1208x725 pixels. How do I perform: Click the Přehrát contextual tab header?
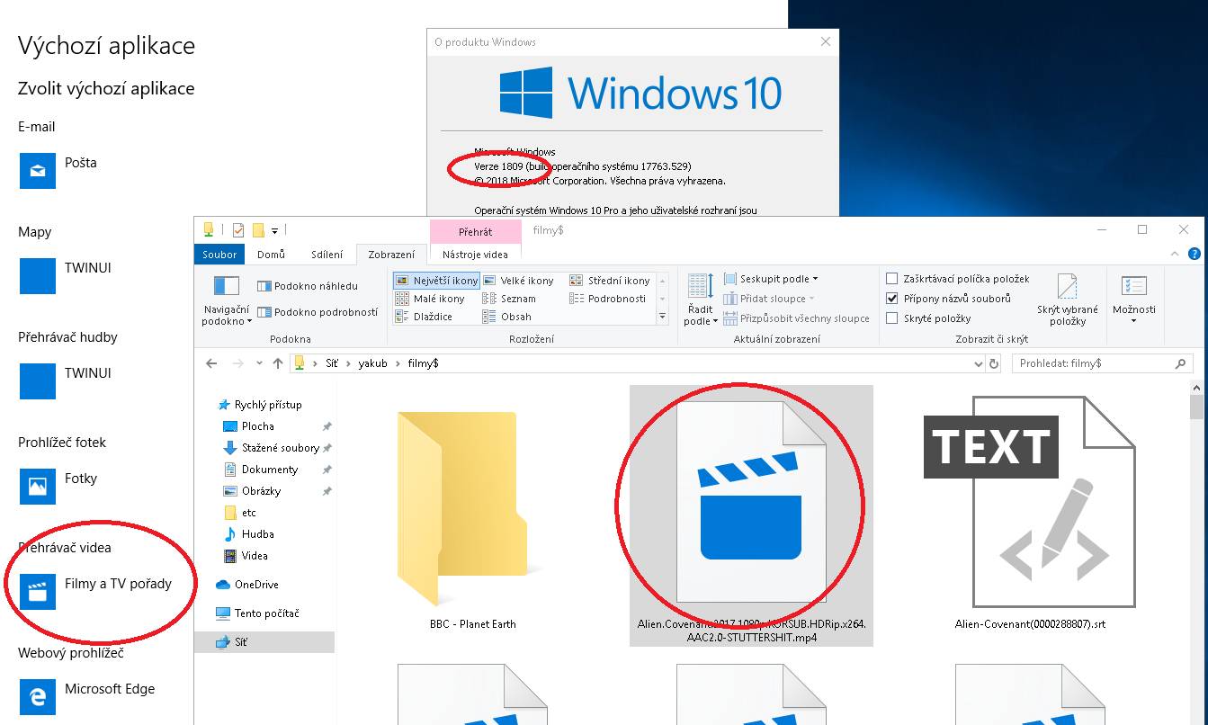point(475,232)
